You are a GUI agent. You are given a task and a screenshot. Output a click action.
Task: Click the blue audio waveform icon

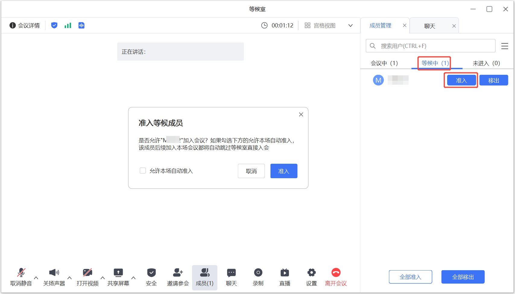[x=81, y=25]
